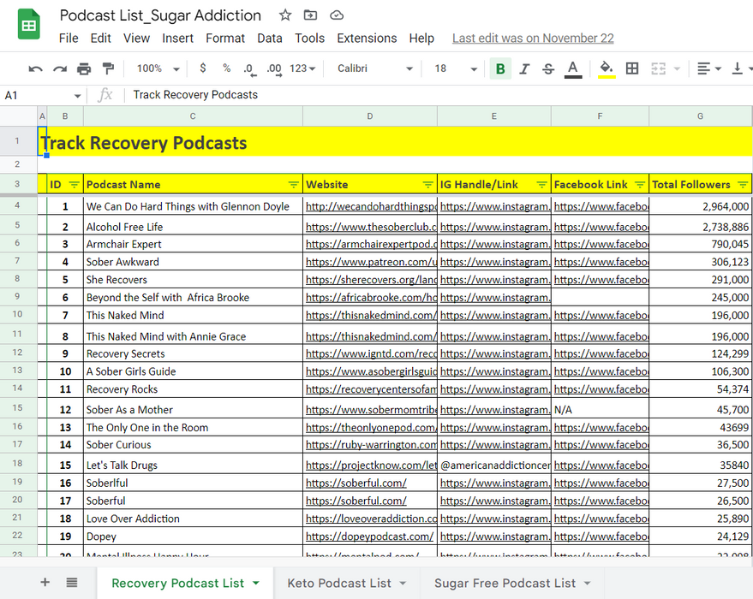Screen dimensions: 753x599
Task: Toggle italic text style
Action: tap(524, 68)
